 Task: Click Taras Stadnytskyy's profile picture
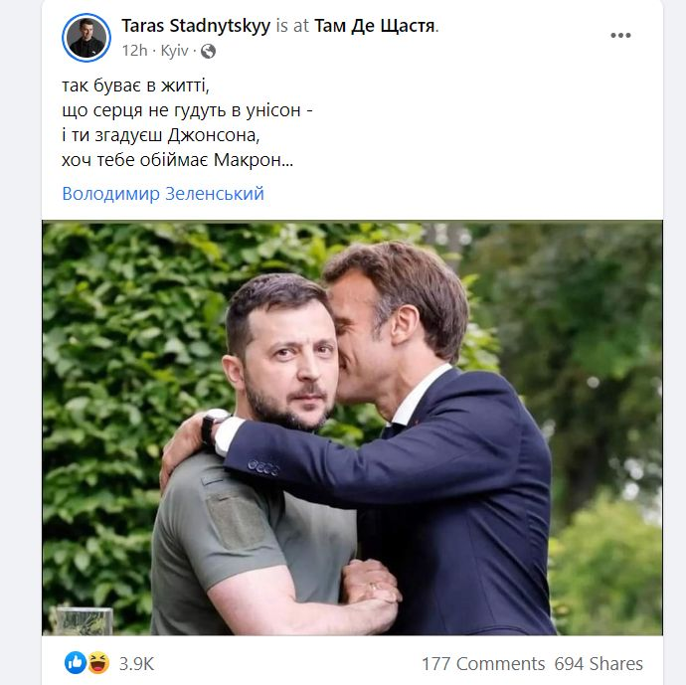tap(86, 37)
